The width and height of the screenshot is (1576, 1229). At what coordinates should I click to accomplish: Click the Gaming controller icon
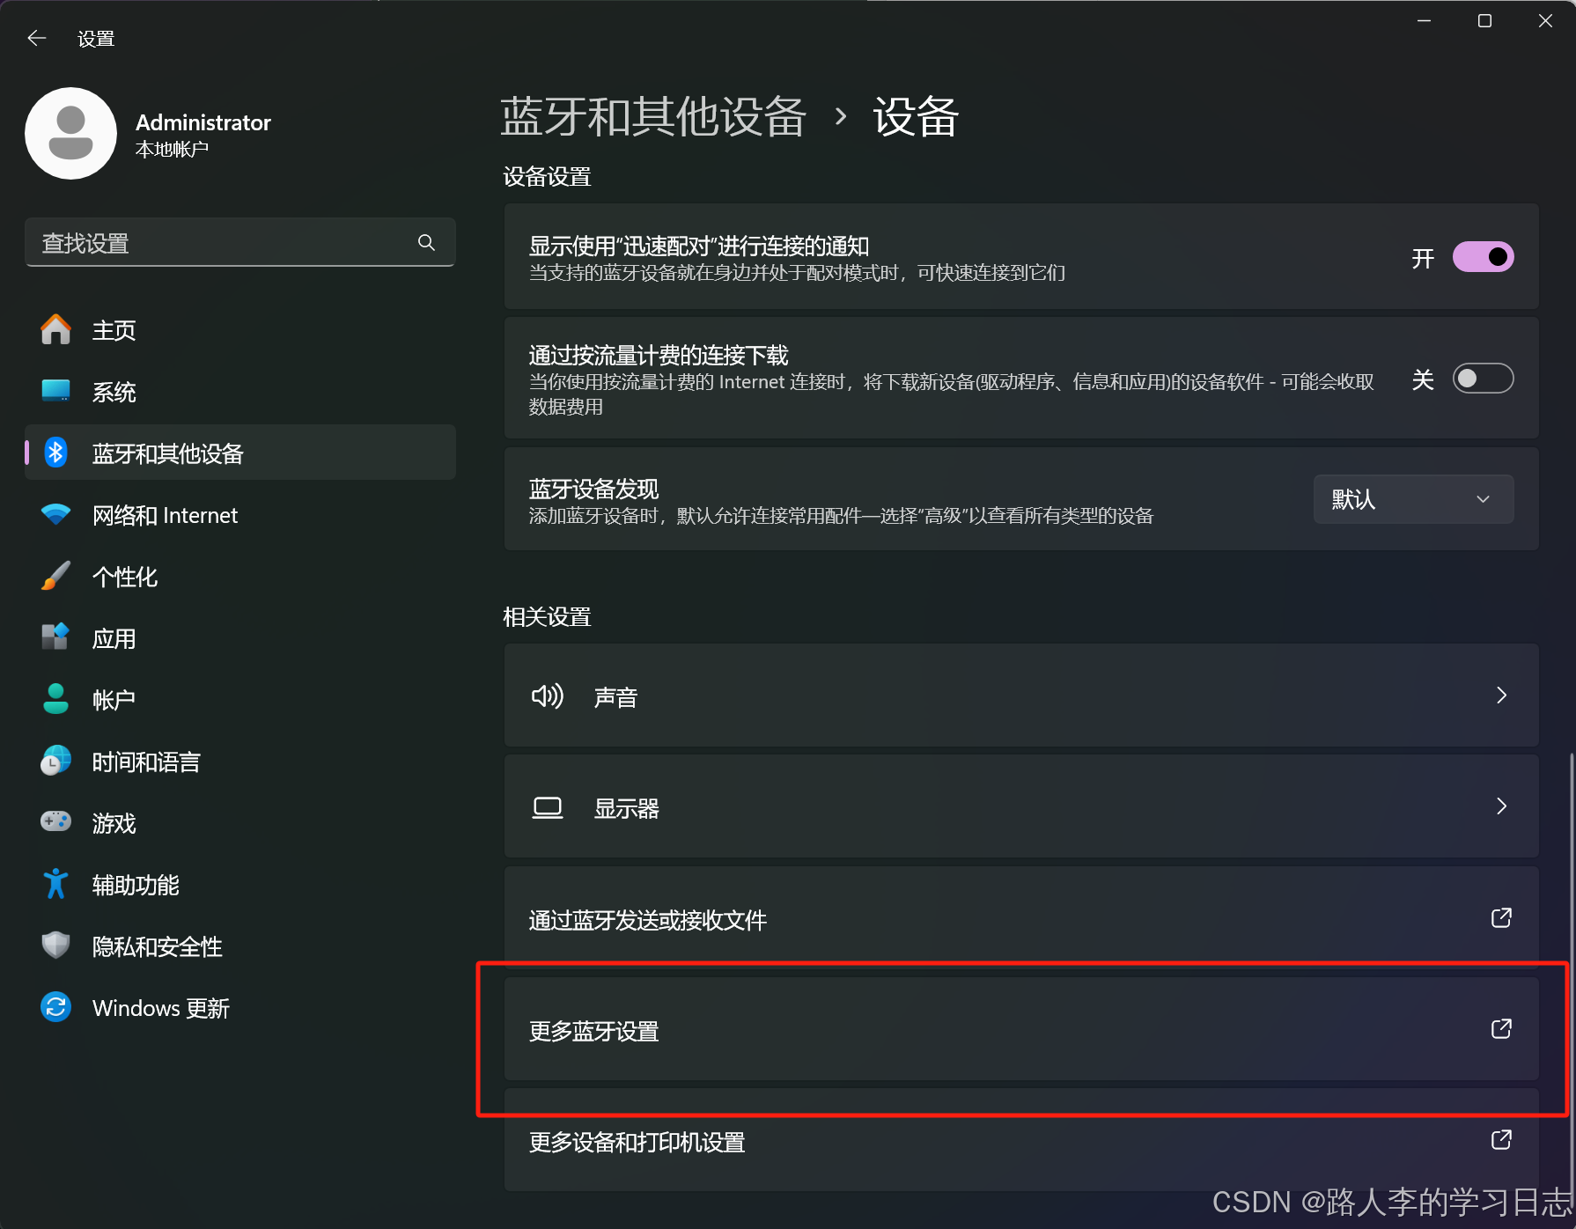click(x=55, y=821)
